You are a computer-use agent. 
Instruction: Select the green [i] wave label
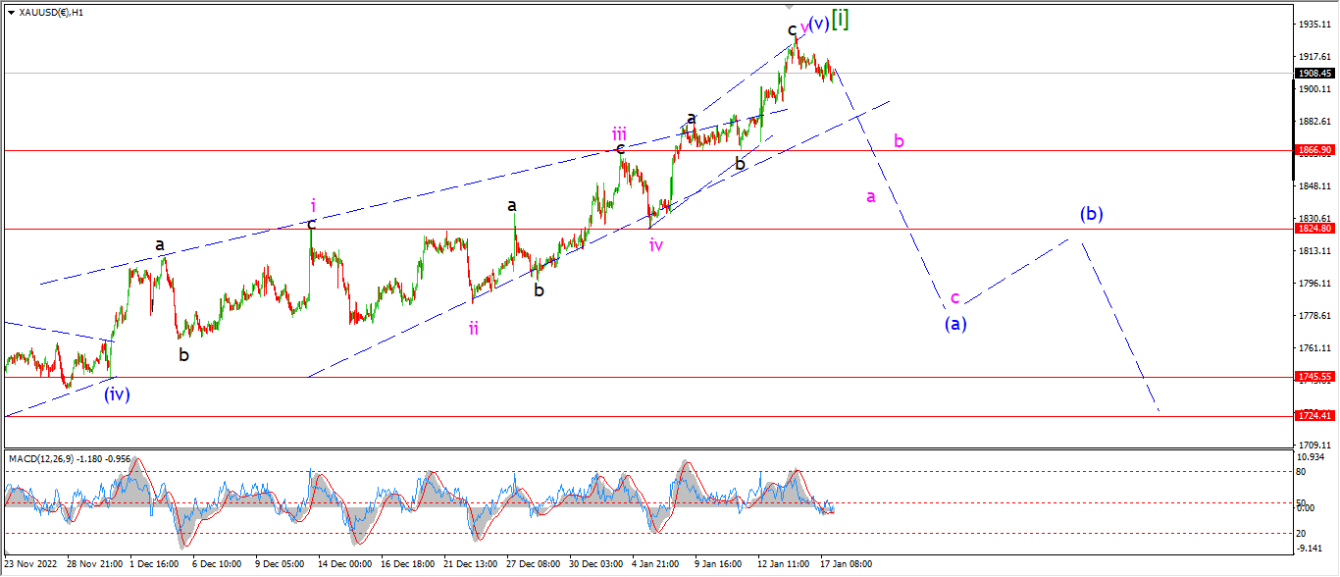[x=840, y=19]
